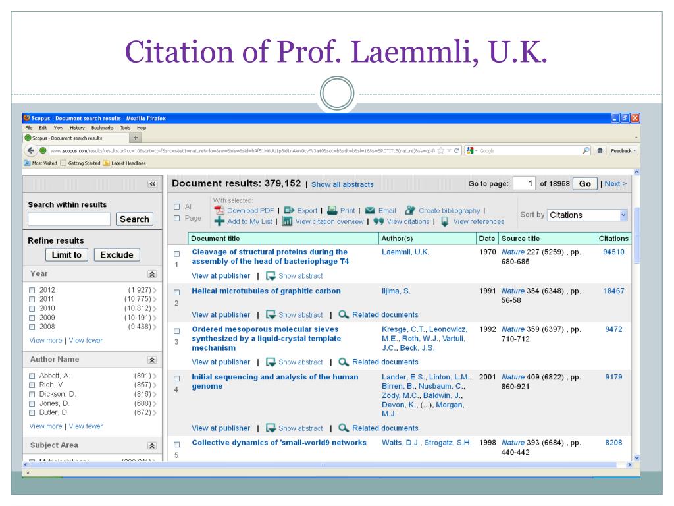Tick the 2010 year filter checkbox
This screenshot has height=506, width=674.
(x=32, y=308)
